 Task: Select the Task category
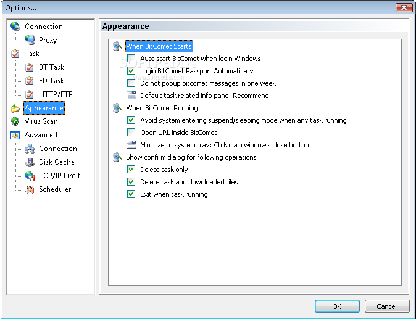[x=32, y=54]
